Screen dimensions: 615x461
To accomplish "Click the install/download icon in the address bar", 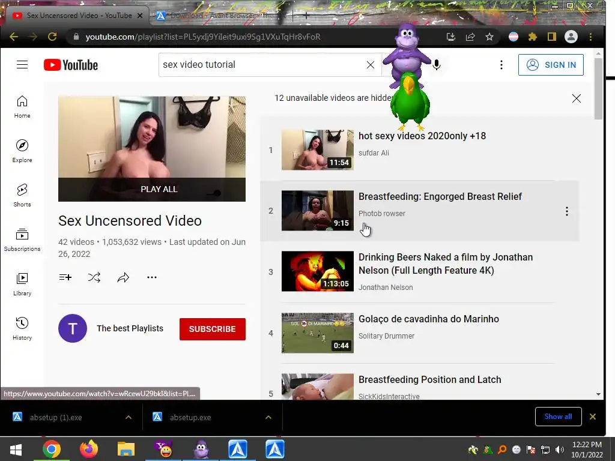I will pyautogui.click(x=451, y=37).
